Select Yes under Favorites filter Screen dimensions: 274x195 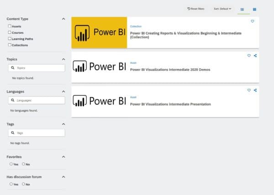[11, 164]
